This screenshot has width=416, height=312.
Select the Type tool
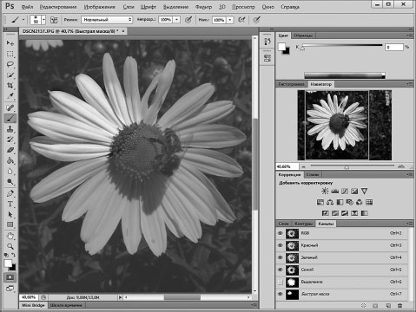tap(10, 204)
